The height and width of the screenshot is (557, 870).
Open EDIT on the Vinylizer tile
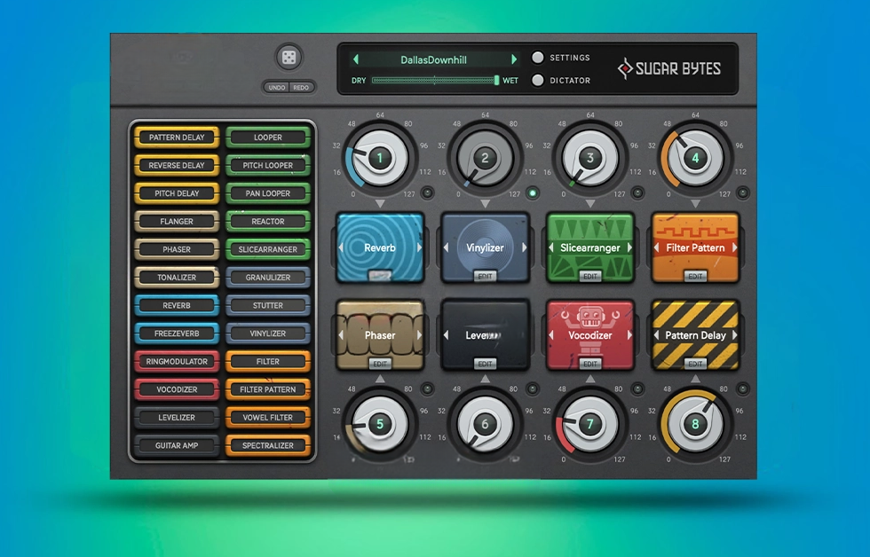(485, 276)
